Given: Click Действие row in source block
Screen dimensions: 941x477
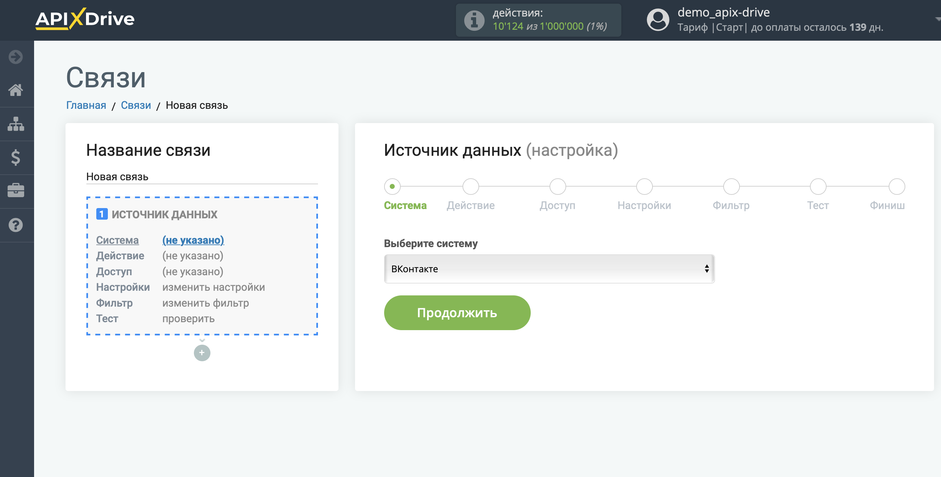Looking at the screenshot, I should [x=159, y=256].
